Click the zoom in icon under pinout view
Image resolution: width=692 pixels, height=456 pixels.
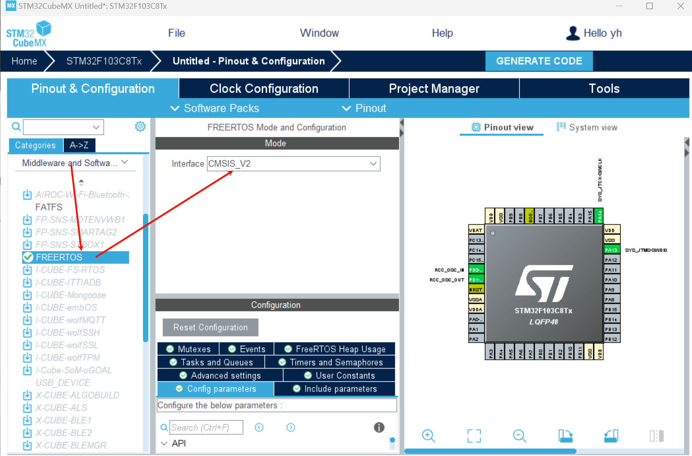(428, 436)
